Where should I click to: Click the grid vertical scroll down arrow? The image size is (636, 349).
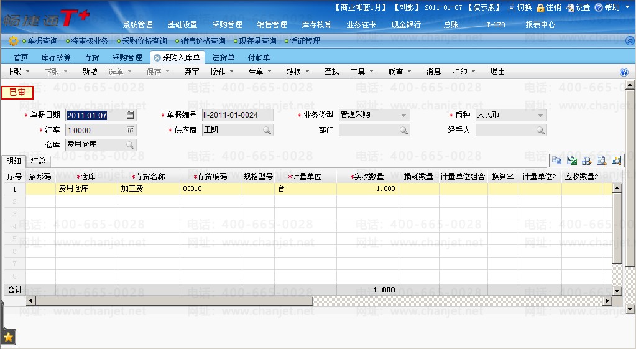point(617,291)
